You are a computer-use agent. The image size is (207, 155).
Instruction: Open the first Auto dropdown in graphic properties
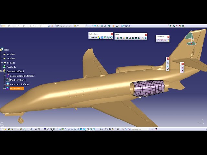pos(12,26)
